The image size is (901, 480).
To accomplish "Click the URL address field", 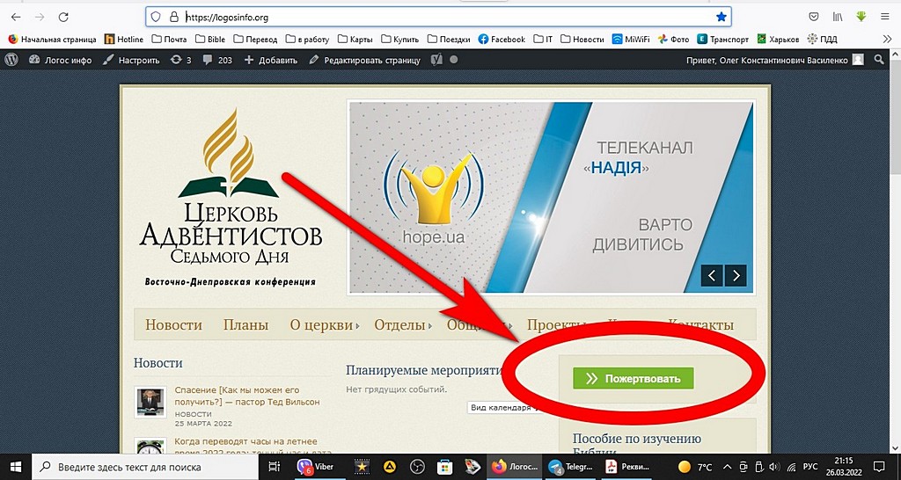I will [438, 18].
